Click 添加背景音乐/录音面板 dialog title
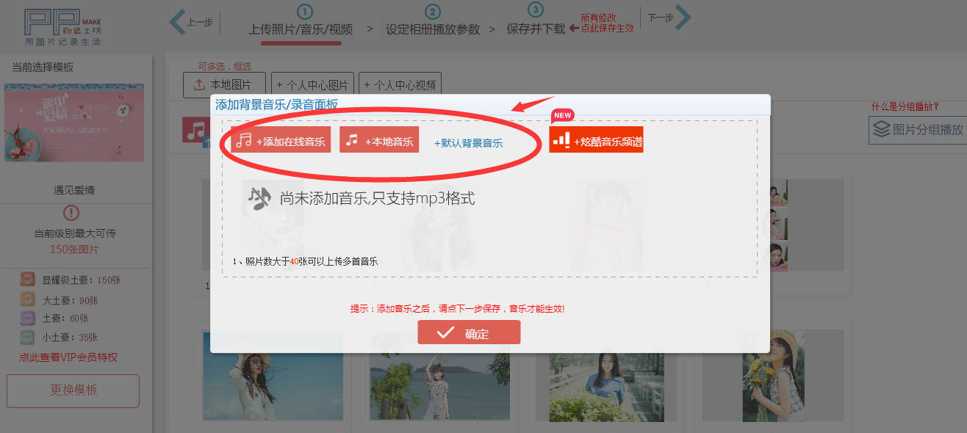 (276, 105)
